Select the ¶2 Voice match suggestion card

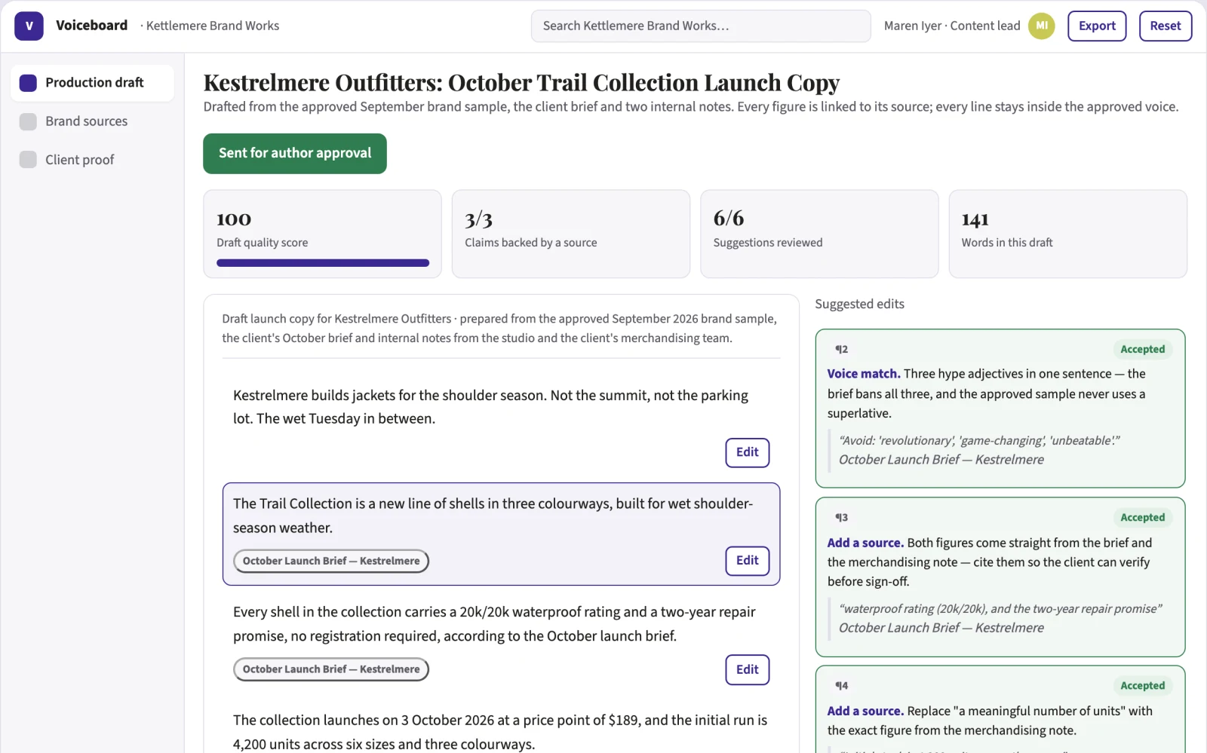click(1000, 409)
